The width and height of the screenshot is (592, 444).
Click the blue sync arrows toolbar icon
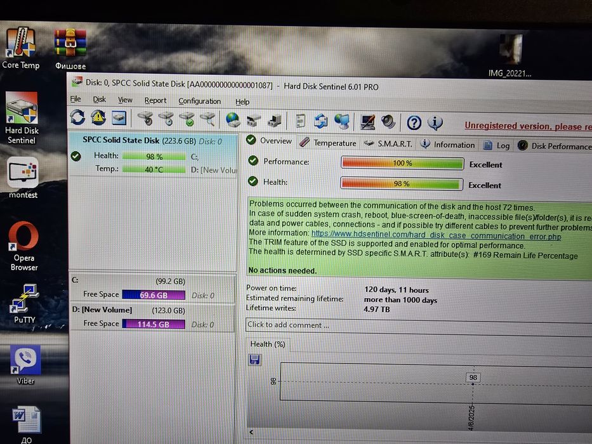pyautogui.click(x=321, y=122)
